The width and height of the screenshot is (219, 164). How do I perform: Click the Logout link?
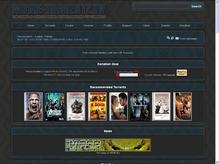[x=39, y=37]
